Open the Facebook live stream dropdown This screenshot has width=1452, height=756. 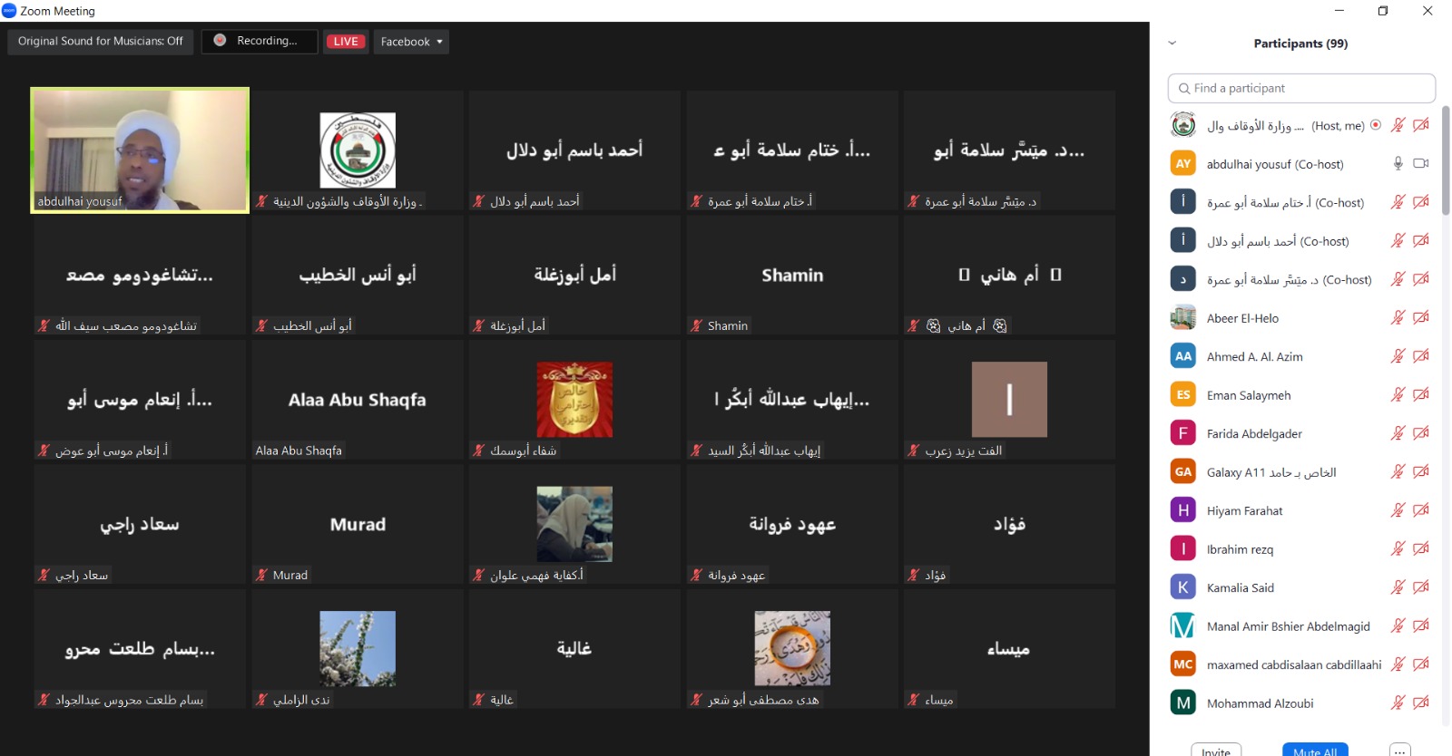point(411,42)
